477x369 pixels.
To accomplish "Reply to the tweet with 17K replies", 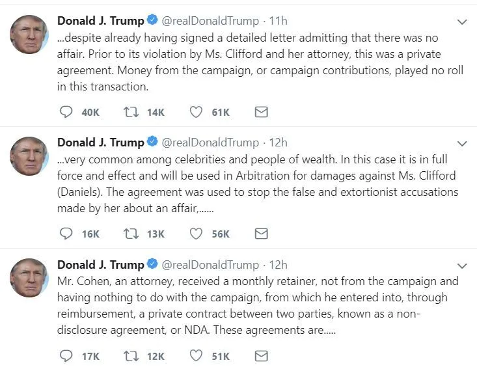I will (x=66, y=356).
